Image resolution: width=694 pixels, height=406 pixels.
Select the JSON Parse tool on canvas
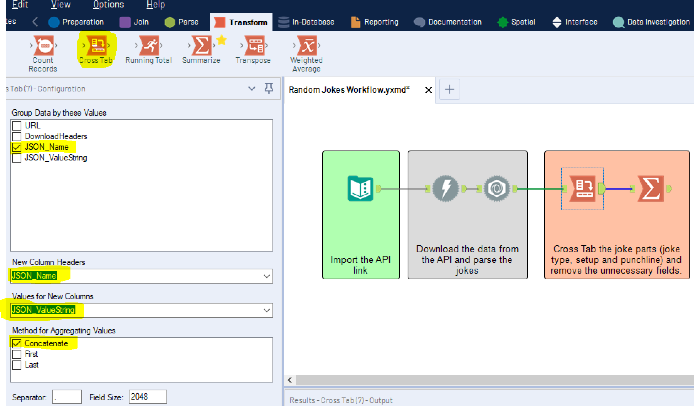[497, 188]
